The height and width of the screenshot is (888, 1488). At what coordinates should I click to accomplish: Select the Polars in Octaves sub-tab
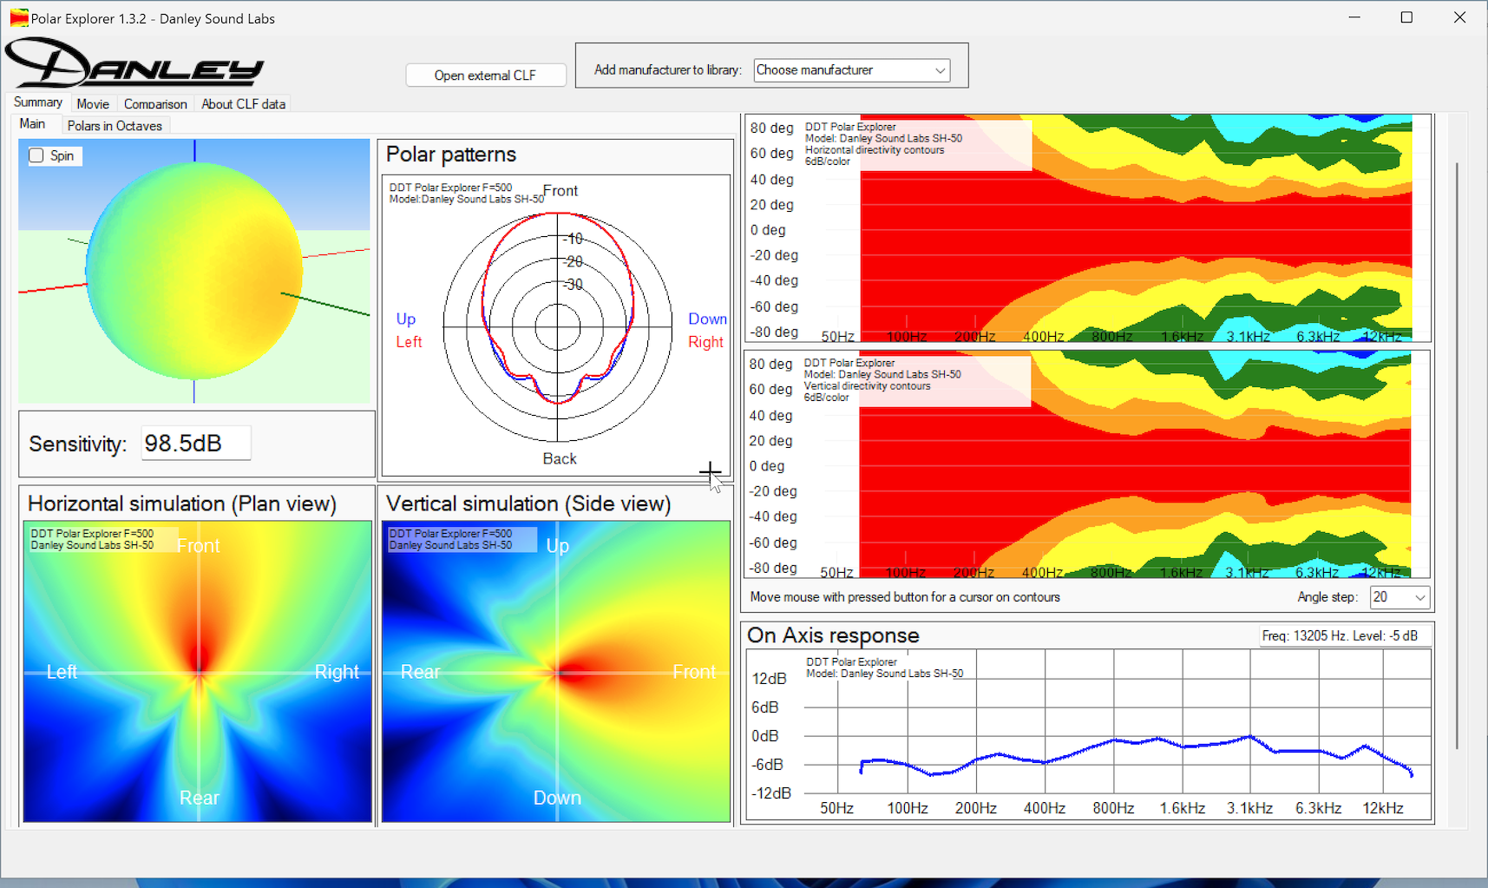115,126
